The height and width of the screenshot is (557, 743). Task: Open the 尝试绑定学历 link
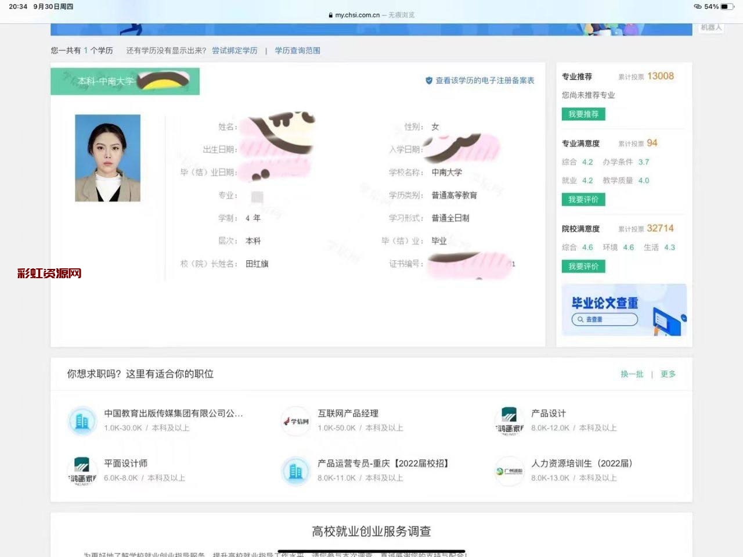[x=235, y=51]
